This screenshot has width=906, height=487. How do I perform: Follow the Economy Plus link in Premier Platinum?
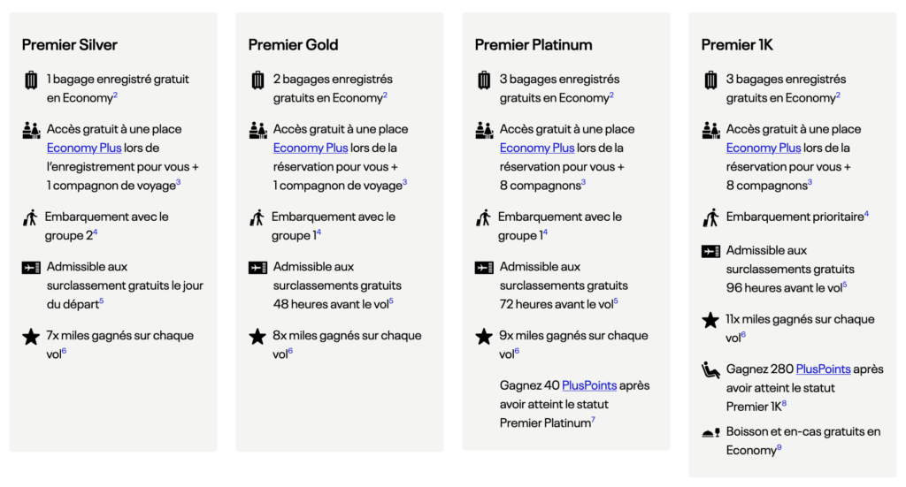point(525,148)
